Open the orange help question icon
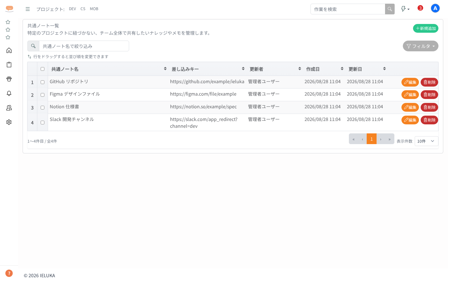This screenshot has height=282, width=452. (x=9, y=273)
